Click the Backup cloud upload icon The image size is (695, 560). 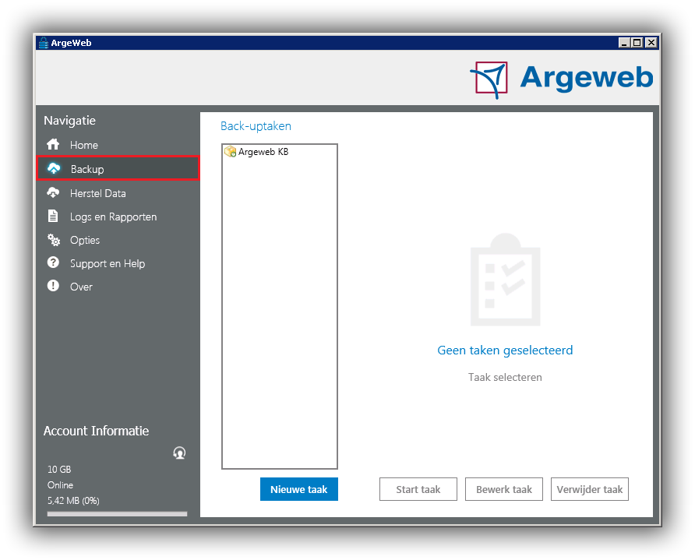tap(54, 168)
